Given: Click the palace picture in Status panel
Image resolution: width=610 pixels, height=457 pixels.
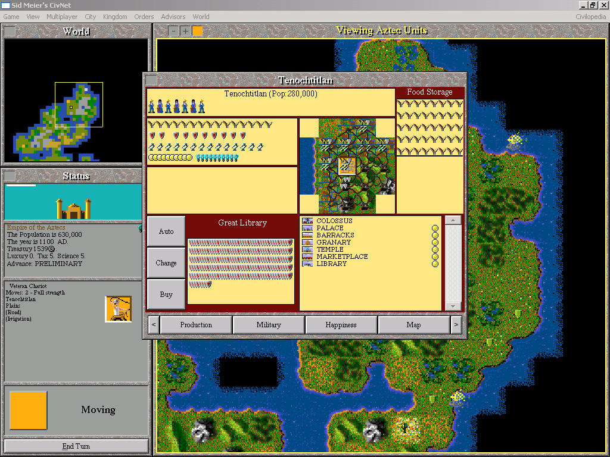Looking at the screenshot, I should (73, 209).
